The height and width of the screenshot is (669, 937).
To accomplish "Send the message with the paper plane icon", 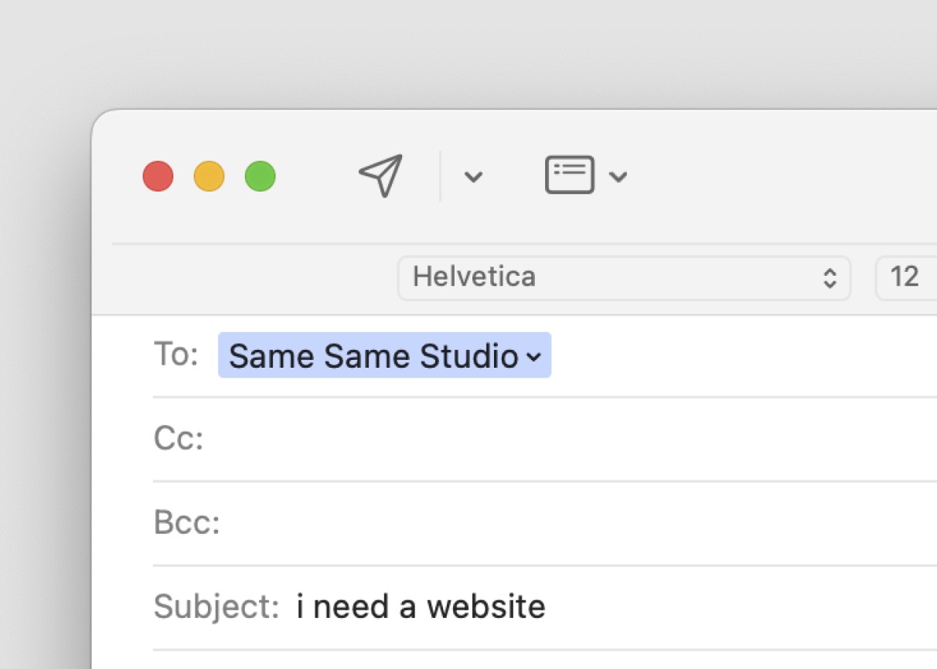I will coord(381,176).
